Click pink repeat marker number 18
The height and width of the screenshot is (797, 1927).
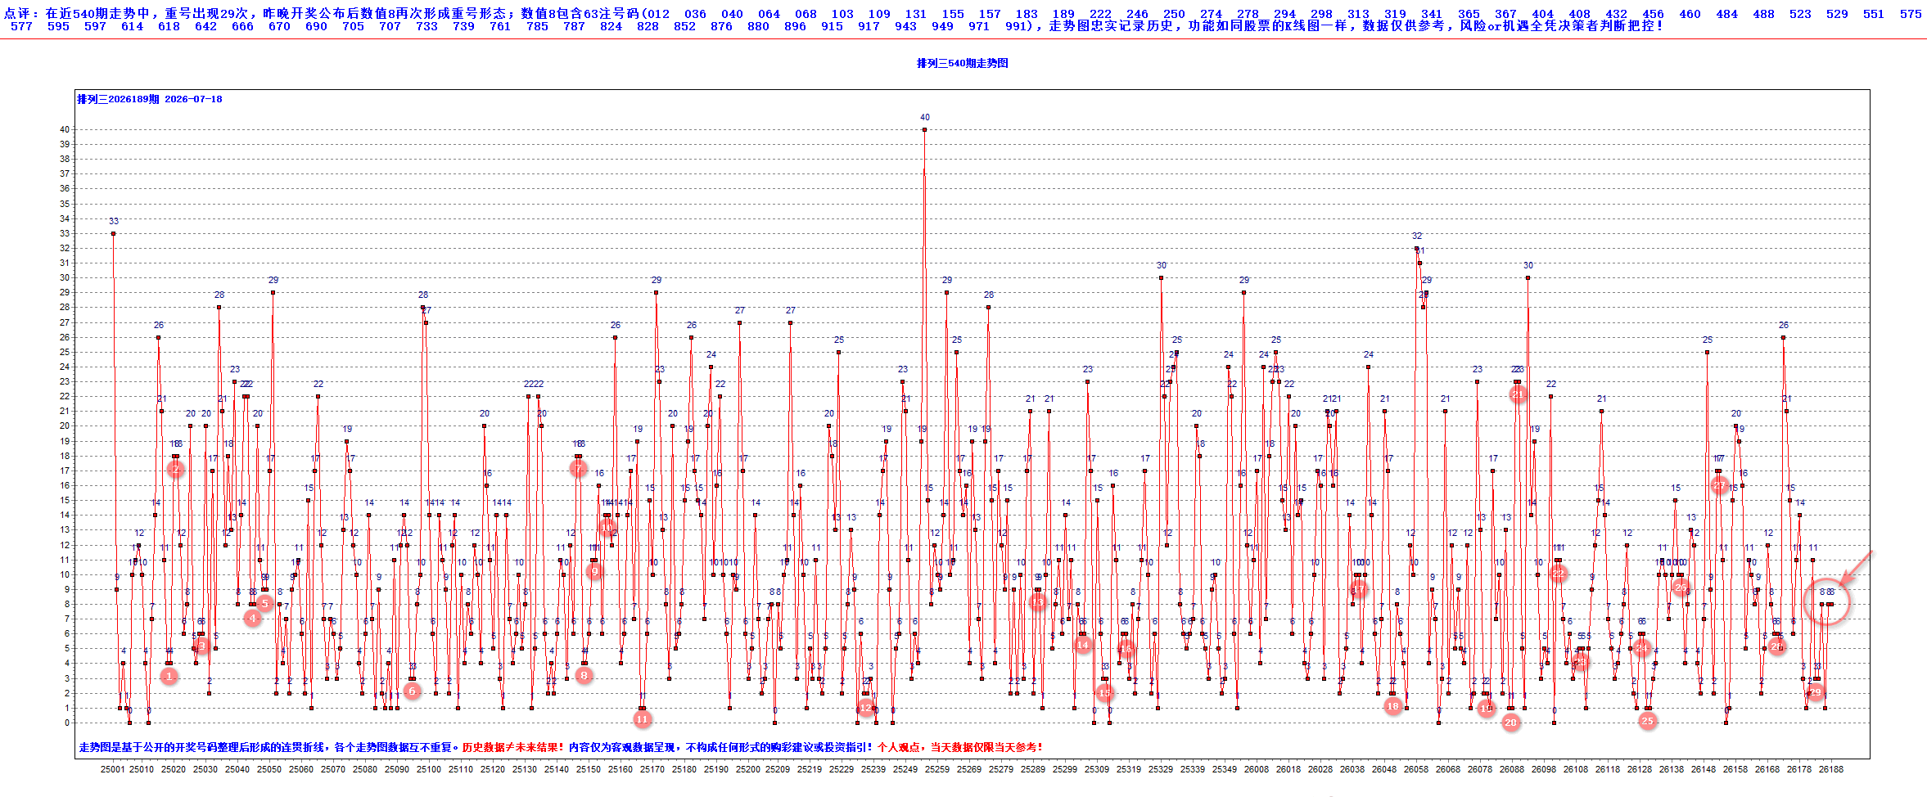pyautogui.click(x=1392, y=706)
